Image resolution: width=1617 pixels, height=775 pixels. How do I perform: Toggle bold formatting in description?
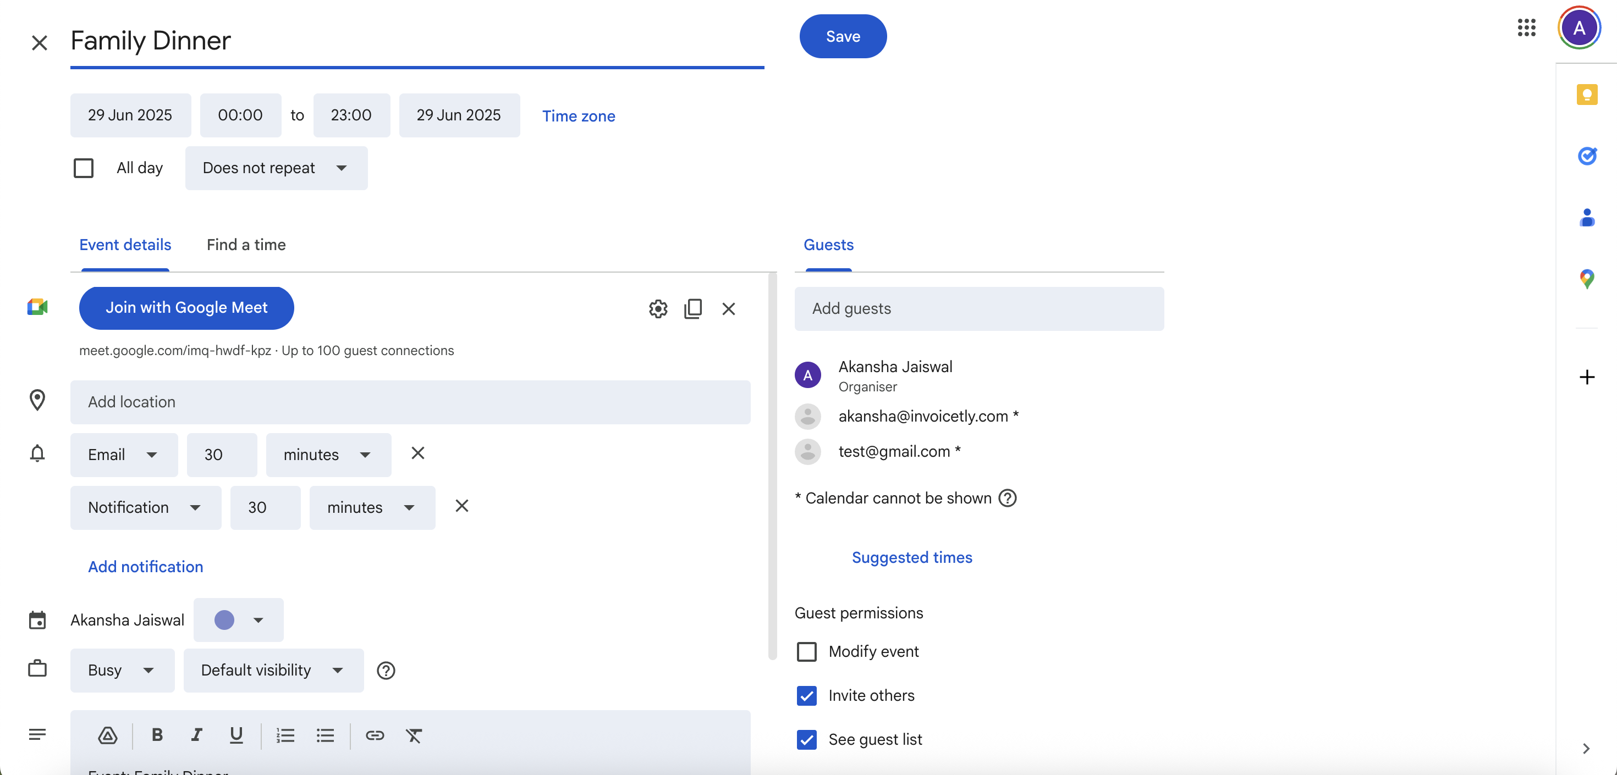click(x=157, y=735)
